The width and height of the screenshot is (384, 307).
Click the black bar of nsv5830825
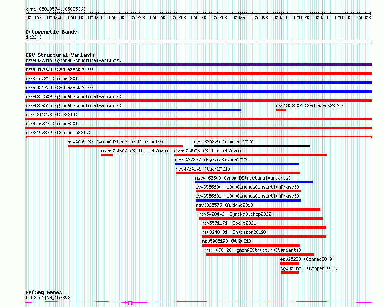(252, 146)
